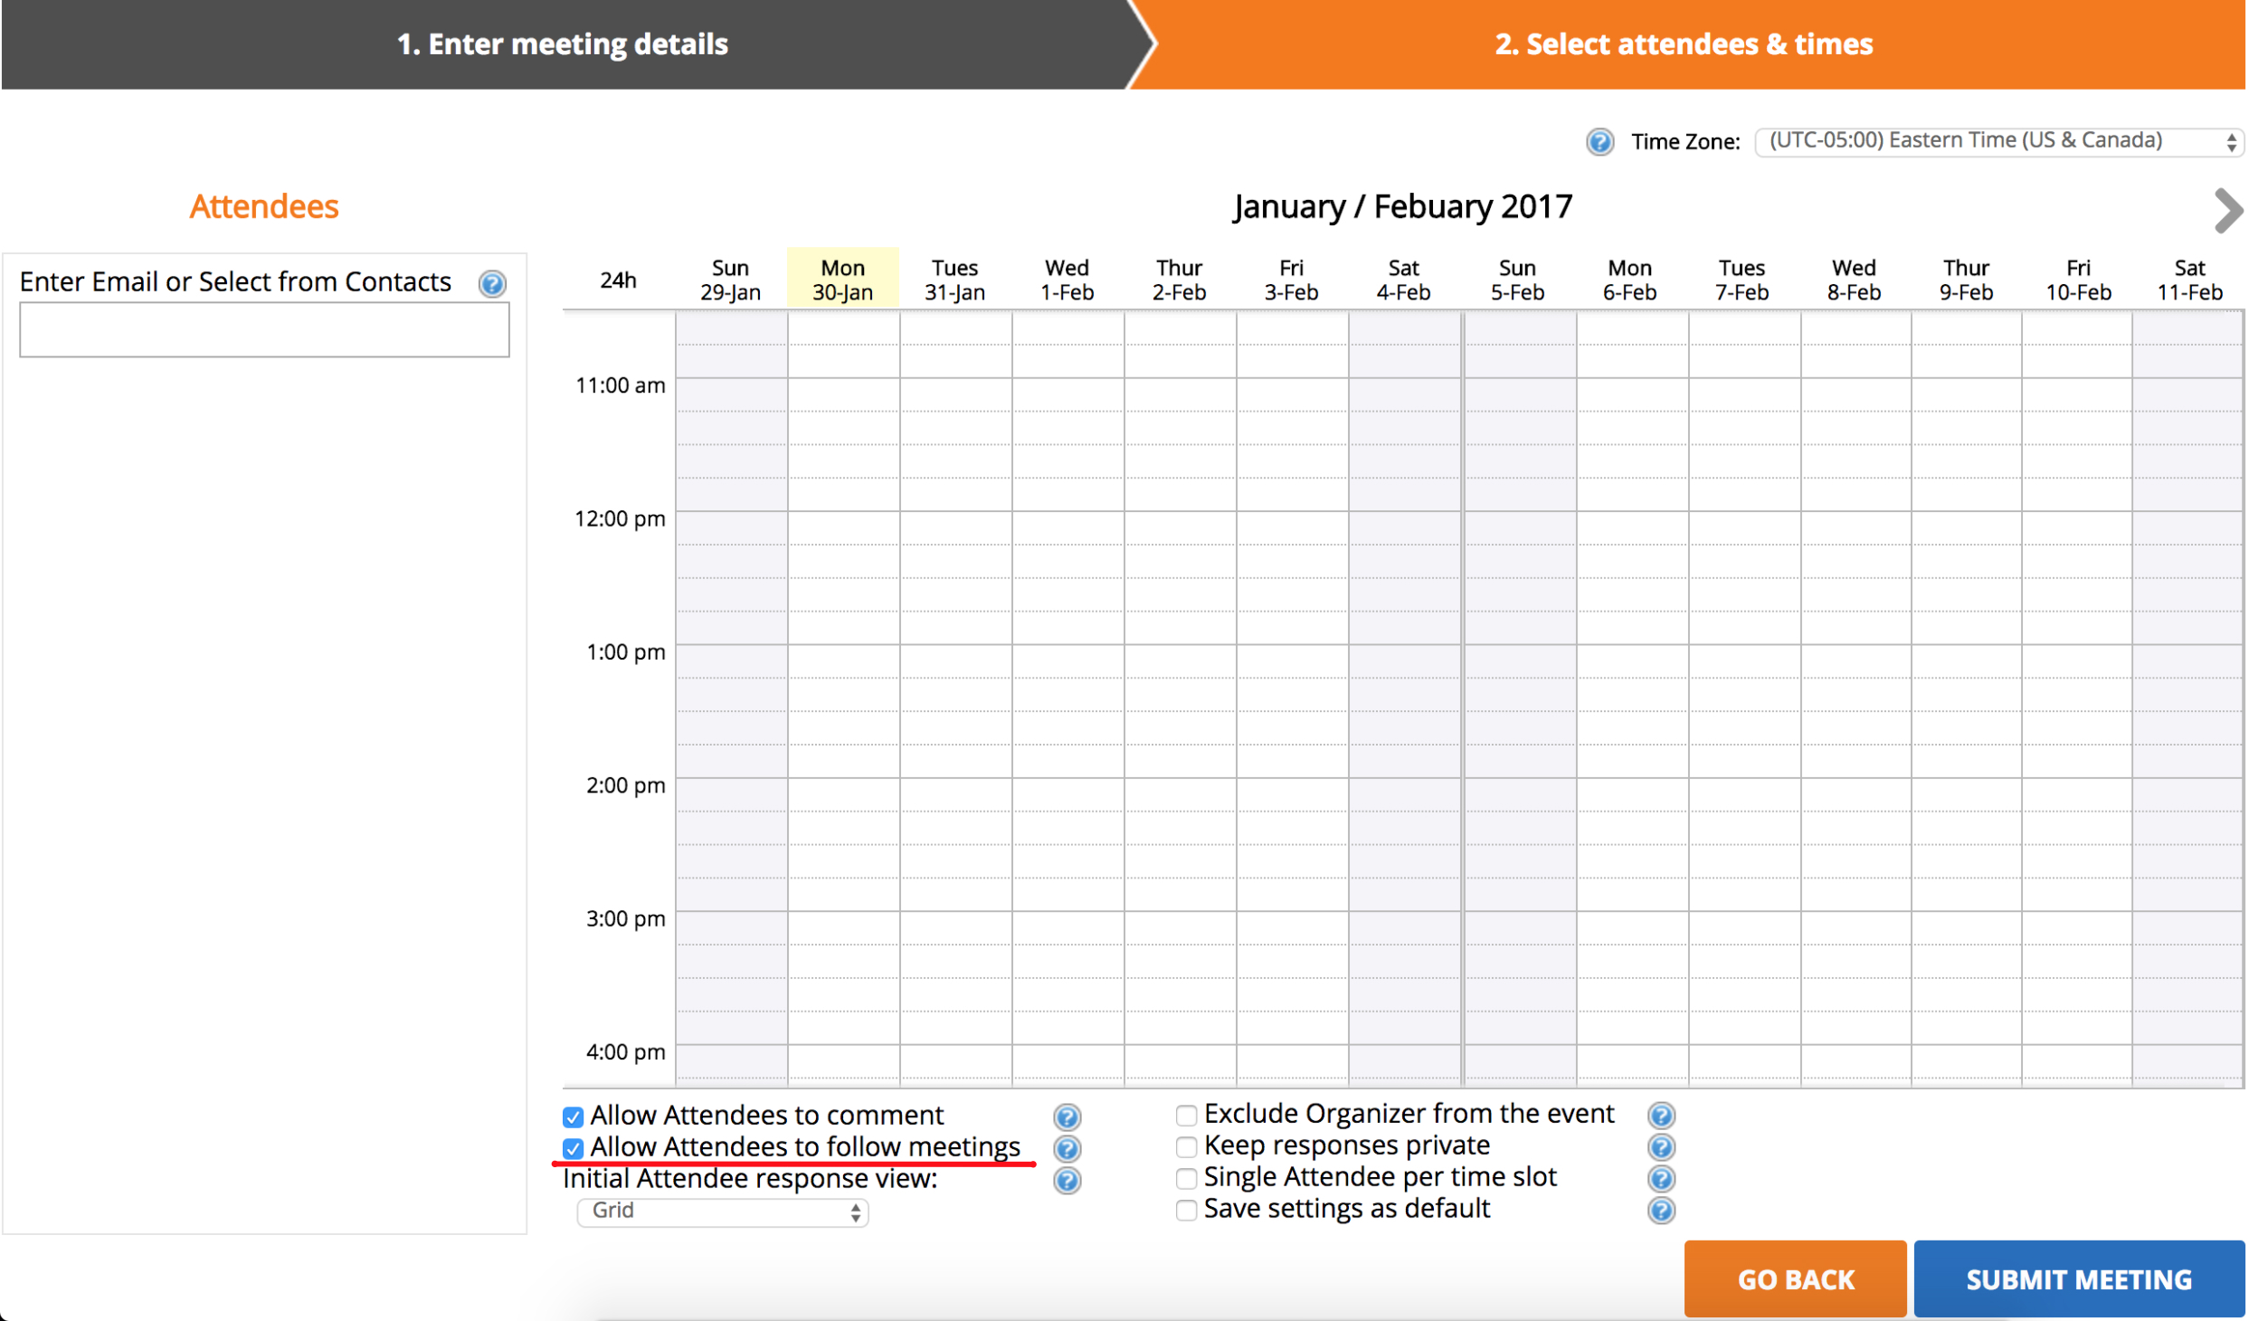Select the Thur 9-Feb column header
This screenshot has height=1321, width=2249.
[1967, 279]
